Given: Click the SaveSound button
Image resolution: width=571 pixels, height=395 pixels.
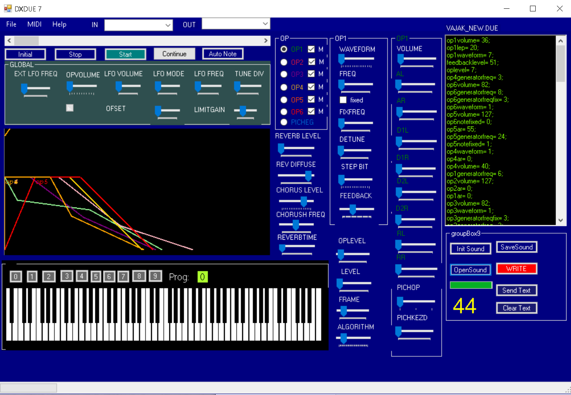Looking at the screenshot, I should [x=517, y=247].
